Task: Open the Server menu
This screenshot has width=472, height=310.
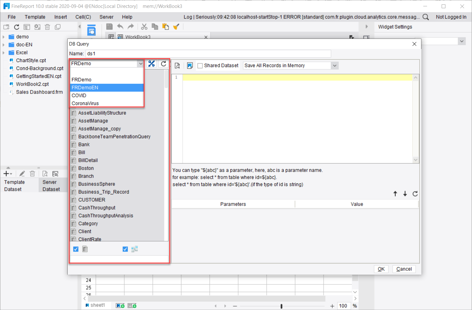Action: [x=106, y=17]
